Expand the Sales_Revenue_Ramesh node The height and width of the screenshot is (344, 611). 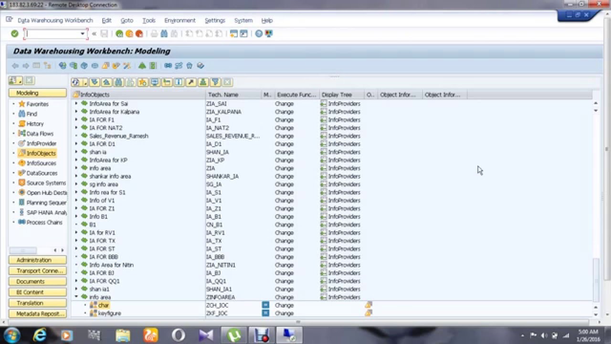(76, 136)
